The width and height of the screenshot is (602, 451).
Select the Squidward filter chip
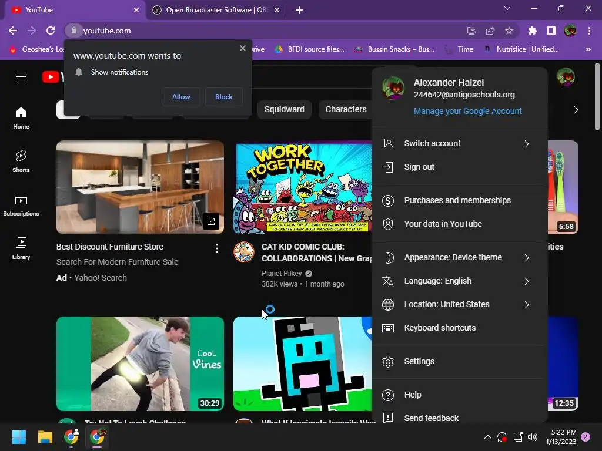(x=285, y=110)
